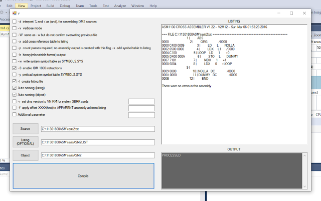
Task: Click the ASM1130 CROSS ASSEMBLER header line
Action: (x=214, y=27)
